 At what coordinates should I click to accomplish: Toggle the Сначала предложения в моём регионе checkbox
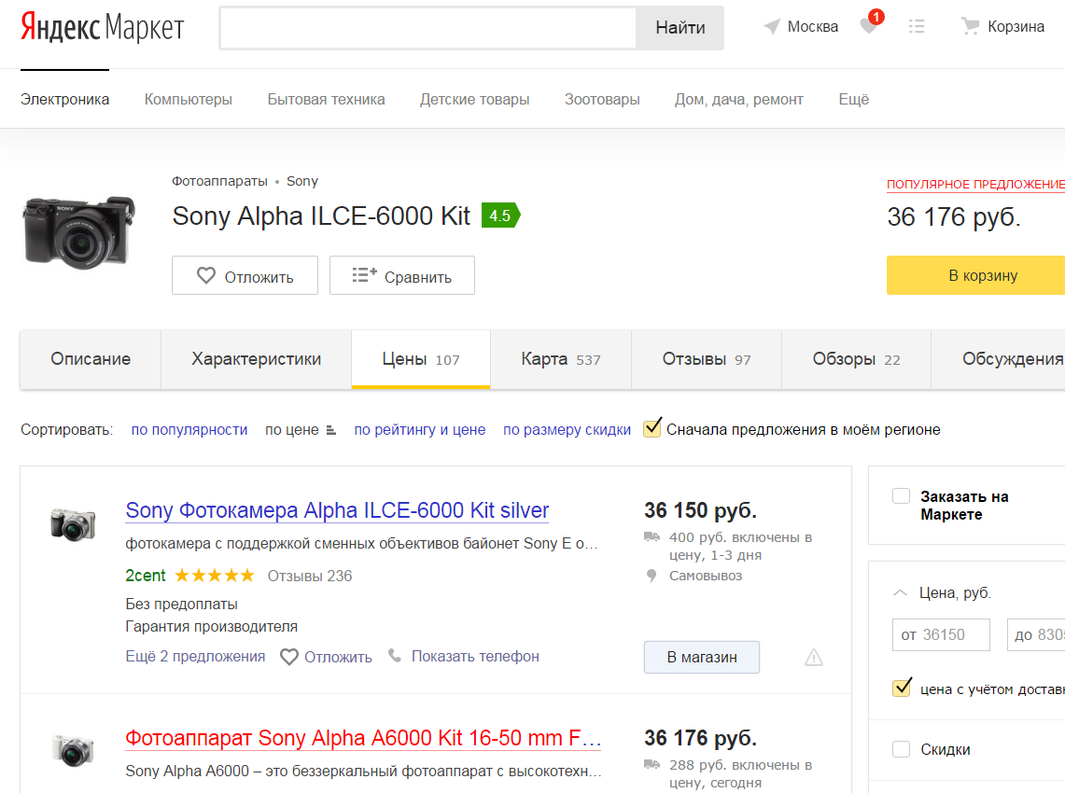point(652,429)
